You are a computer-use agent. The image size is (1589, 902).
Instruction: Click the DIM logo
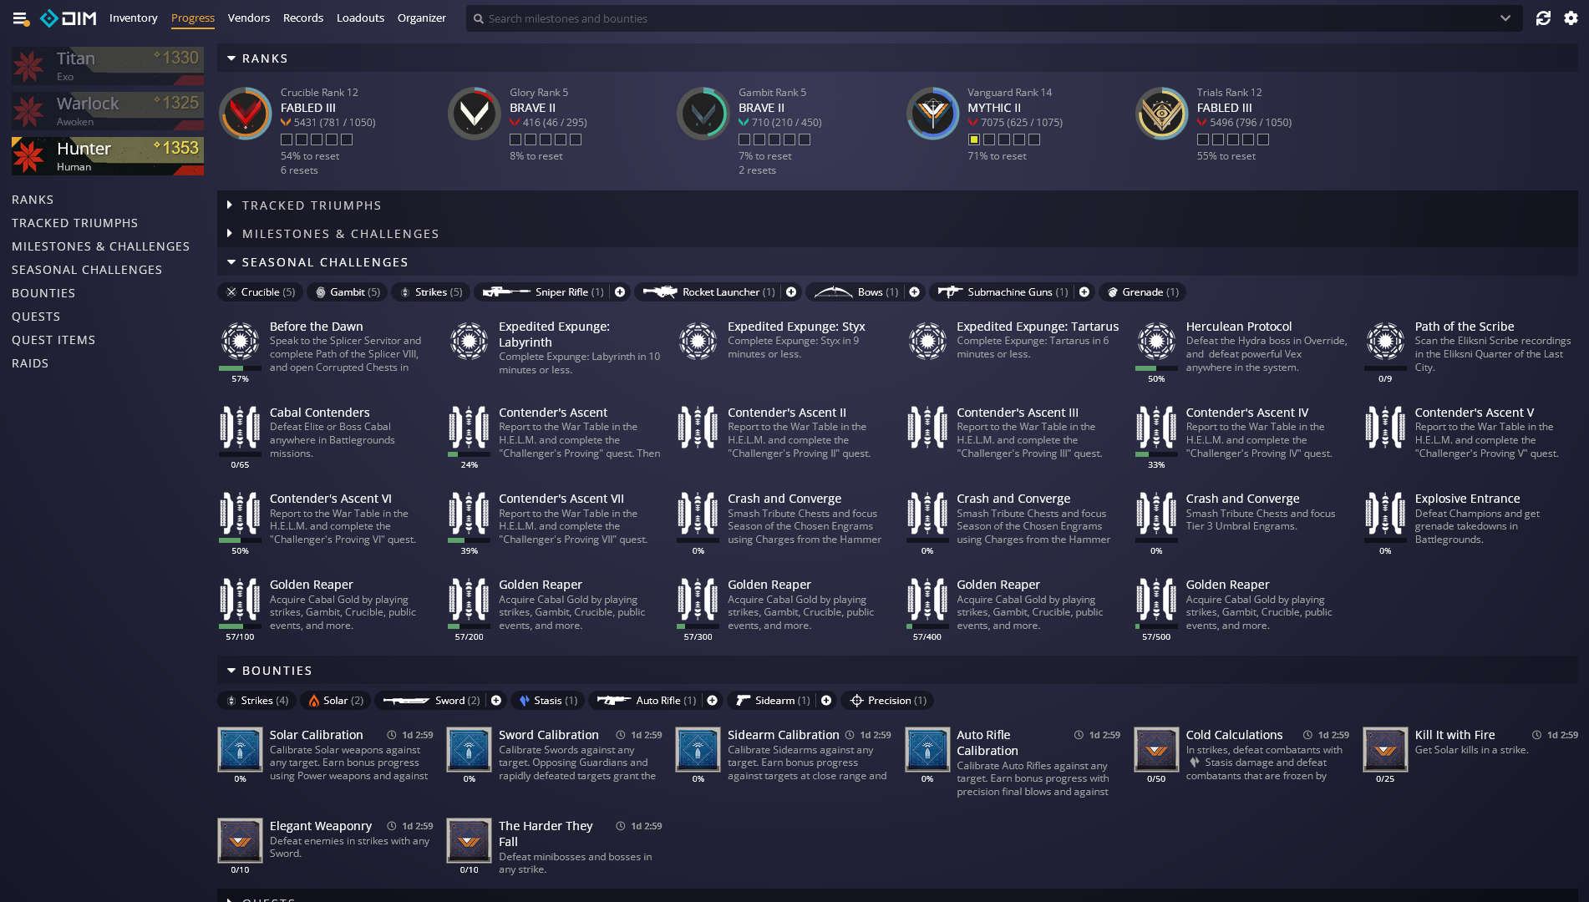point(69,18)
